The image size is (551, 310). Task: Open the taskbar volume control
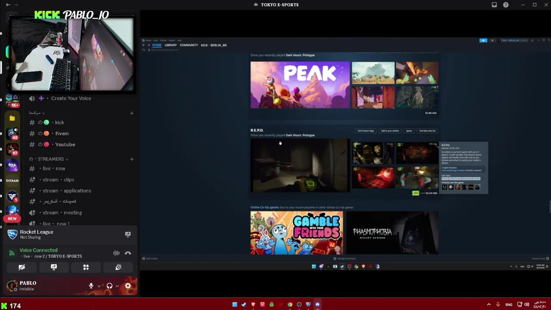pyautogui.click(x=526, y=305)
